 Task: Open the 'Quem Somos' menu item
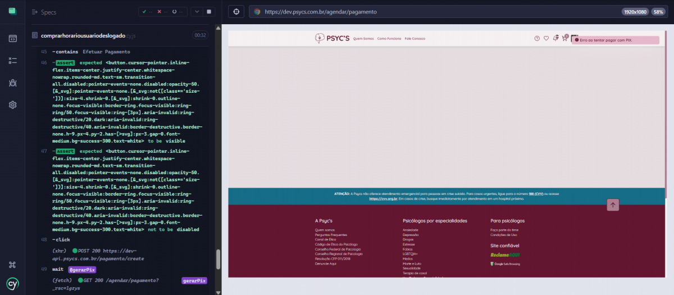[x=363, y=39]
